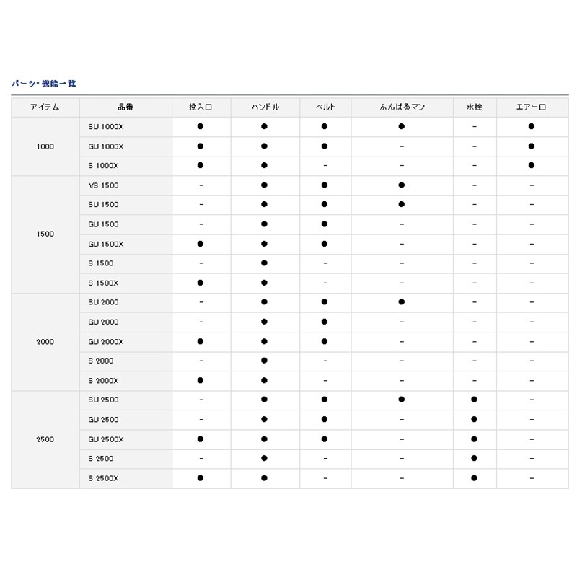Click the 2500 item group cell

click(x=45, y=439)
